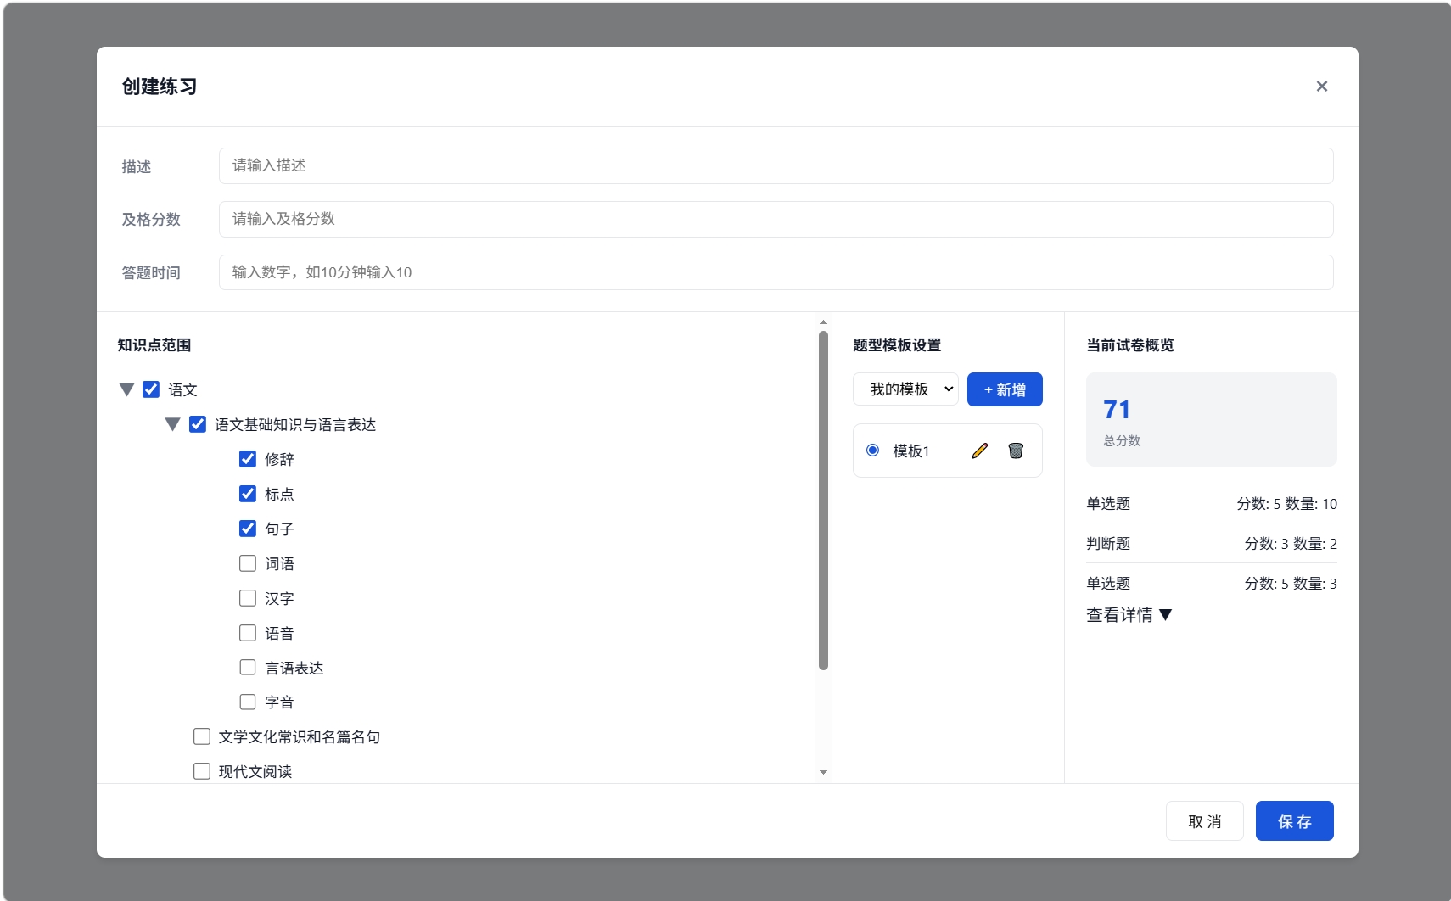Viewport: 1451px width, 901px height.
Task: Click the 分数: 3 数量: 2 value
Action: point(1291,544)
